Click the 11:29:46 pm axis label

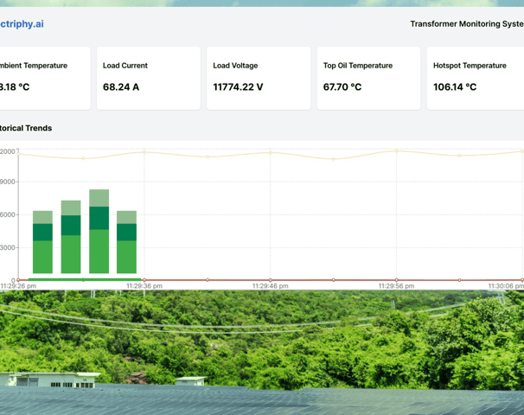click(271, 286)
